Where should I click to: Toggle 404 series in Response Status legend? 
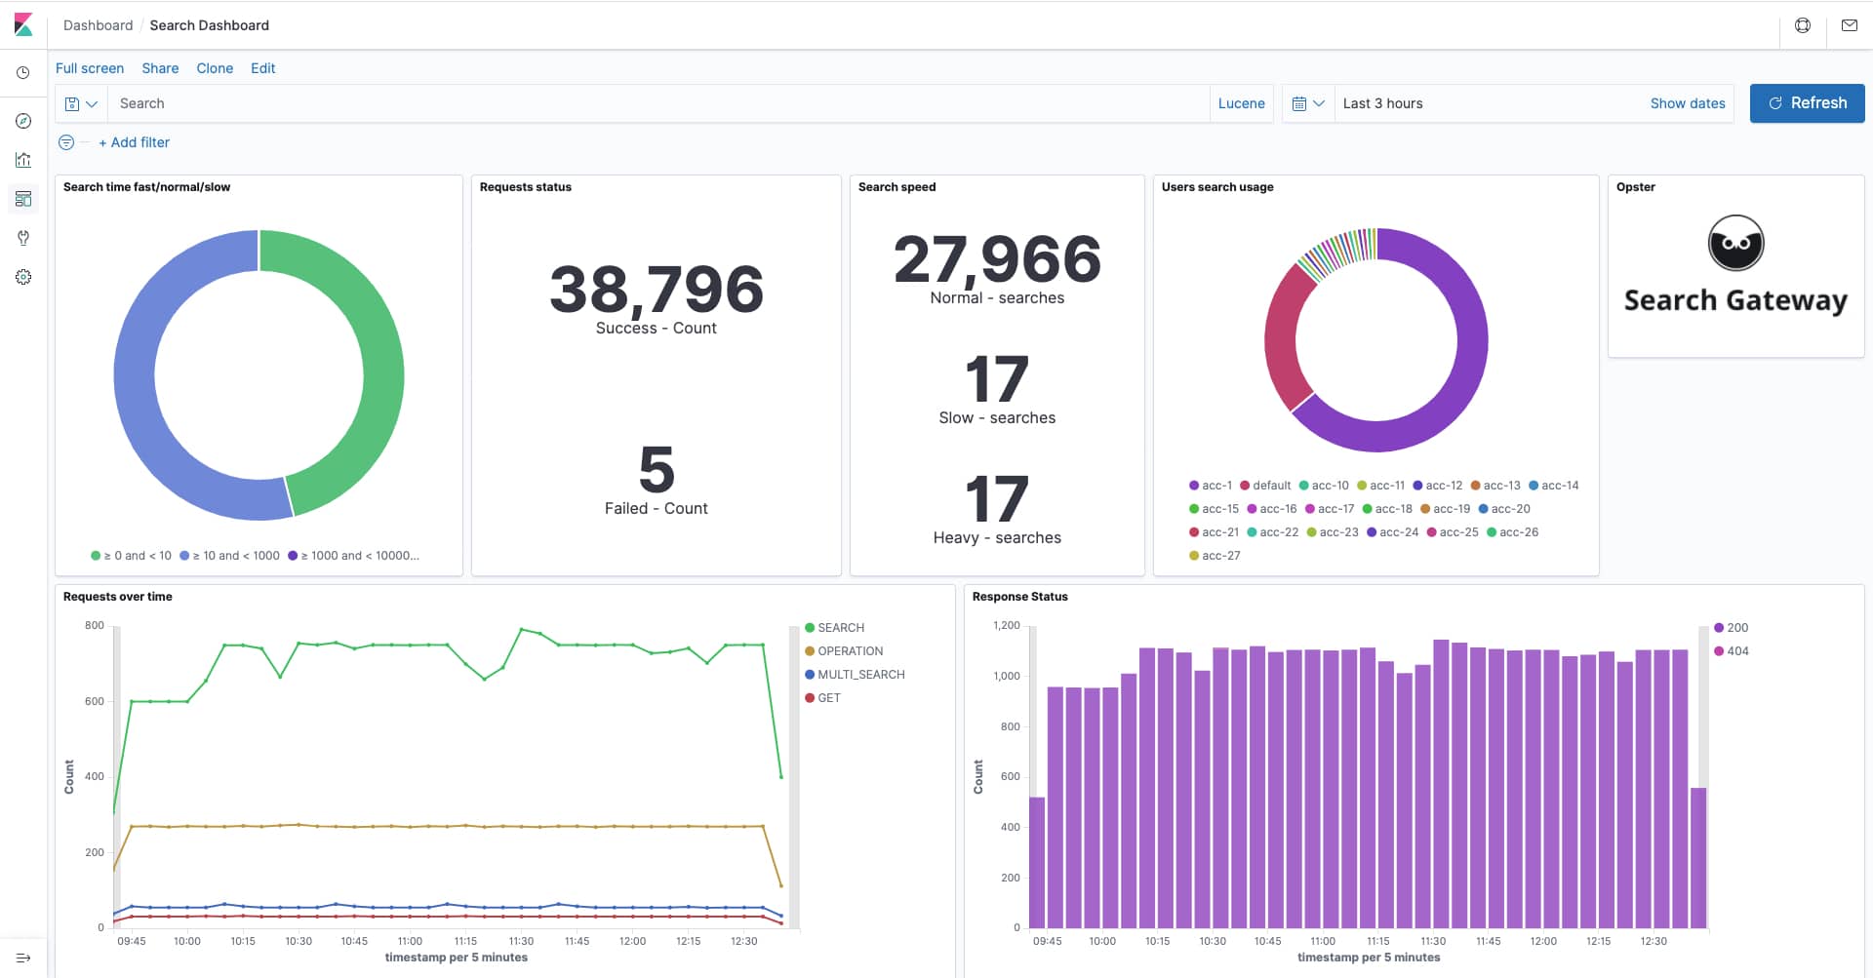(x=1732, y=651)
